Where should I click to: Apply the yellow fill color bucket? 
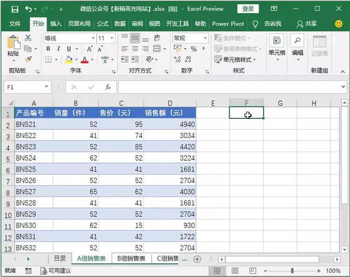coord(69,60)
